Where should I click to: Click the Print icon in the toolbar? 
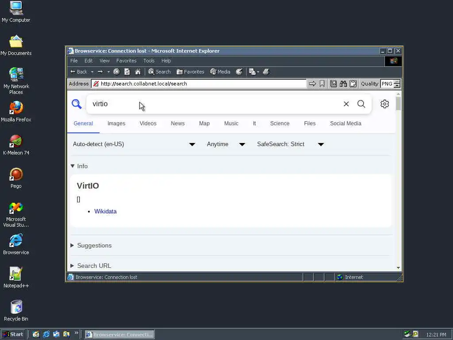(266, 72)
